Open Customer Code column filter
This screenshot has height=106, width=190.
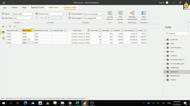point(20,31)
